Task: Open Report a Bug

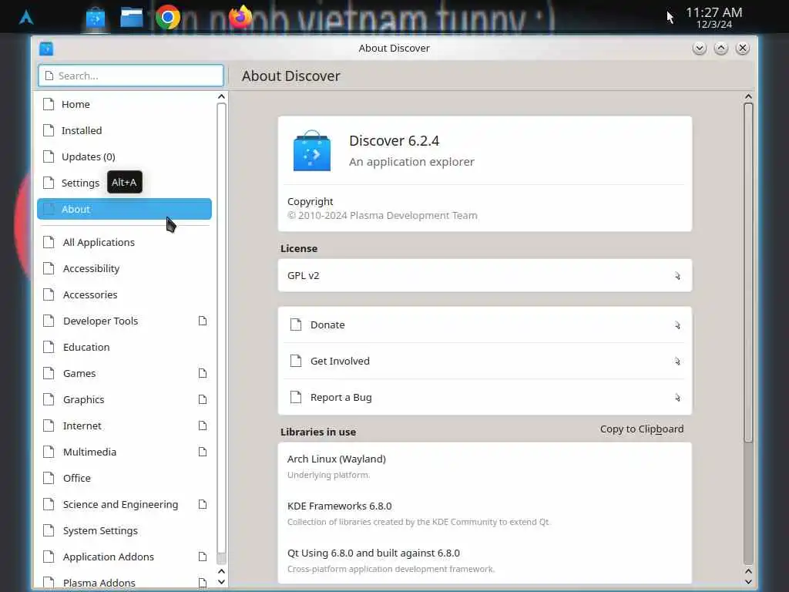Action: pos(485,397)
